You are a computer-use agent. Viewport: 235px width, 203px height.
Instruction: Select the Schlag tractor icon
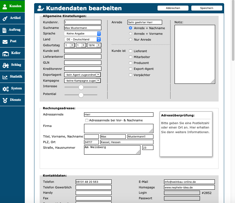tap(6, 65)
